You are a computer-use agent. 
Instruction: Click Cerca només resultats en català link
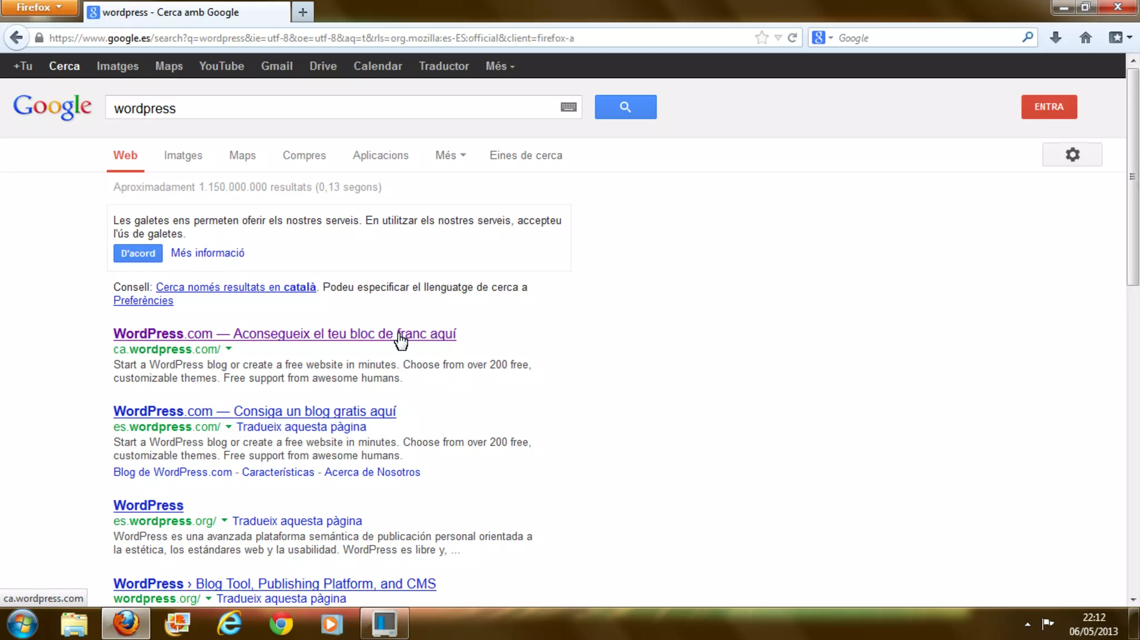235,287
